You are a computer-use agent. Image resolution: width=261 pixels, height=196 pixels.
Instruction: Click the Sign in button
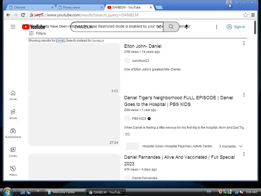236,27
